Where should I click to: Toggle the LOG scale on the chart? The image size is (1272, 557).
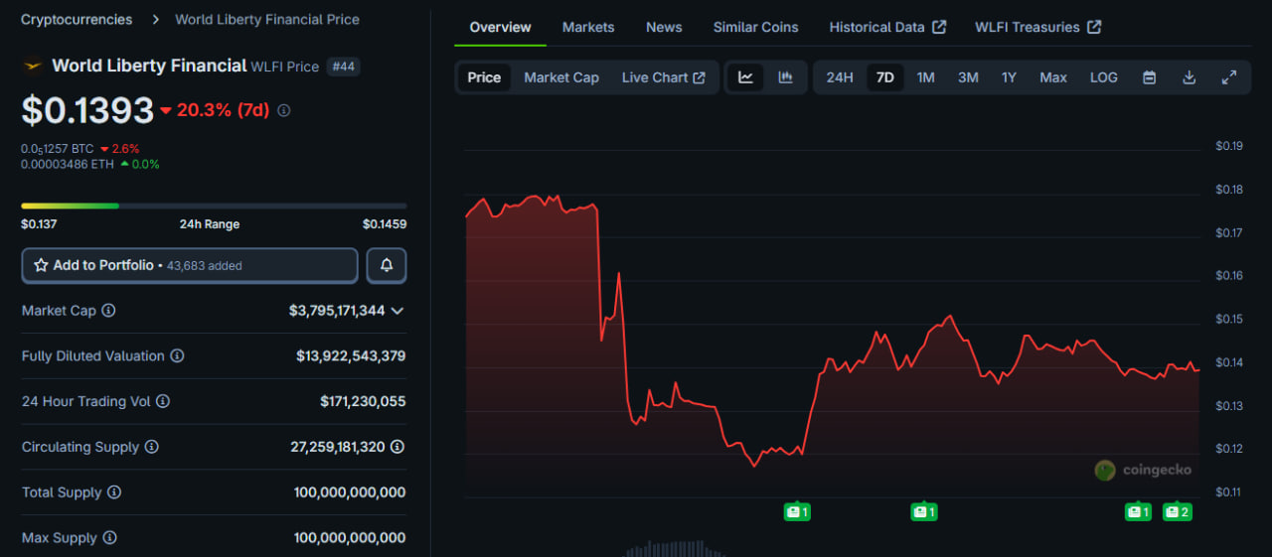pyautogui.click(x=1103, y=77)
